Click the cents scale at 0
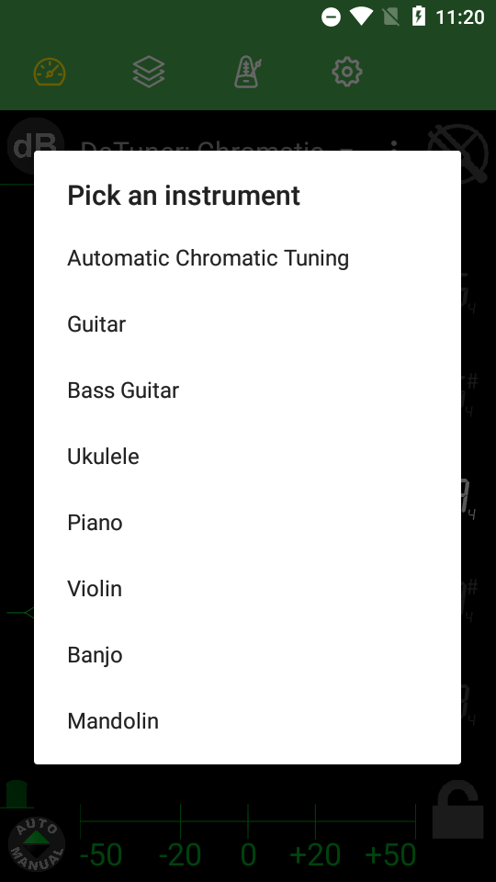The height and width of the screenshot is (882, 496). 248,854
